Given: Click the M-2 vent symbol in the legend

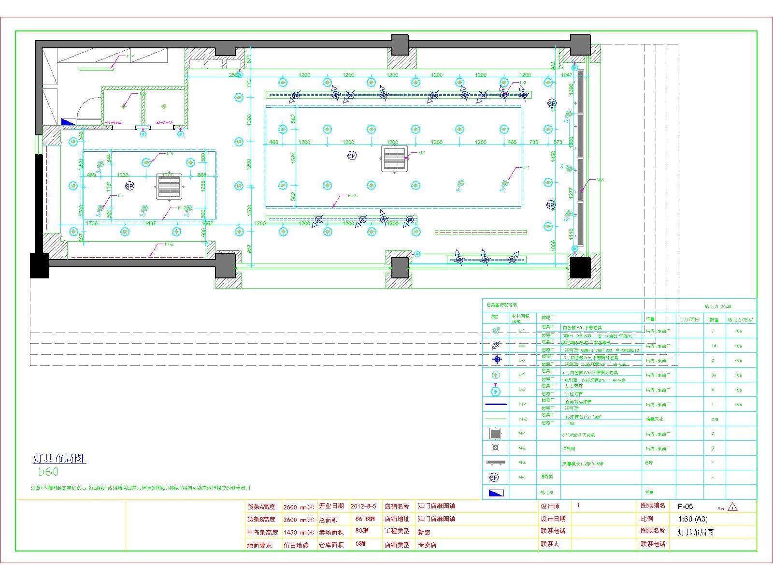Looking at the screenshot, I should point(495,448).
